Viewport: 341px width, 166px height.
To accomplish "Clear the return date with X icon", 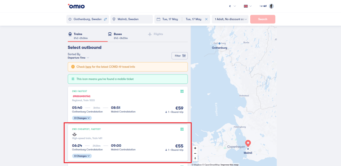I will coord(206,19).
